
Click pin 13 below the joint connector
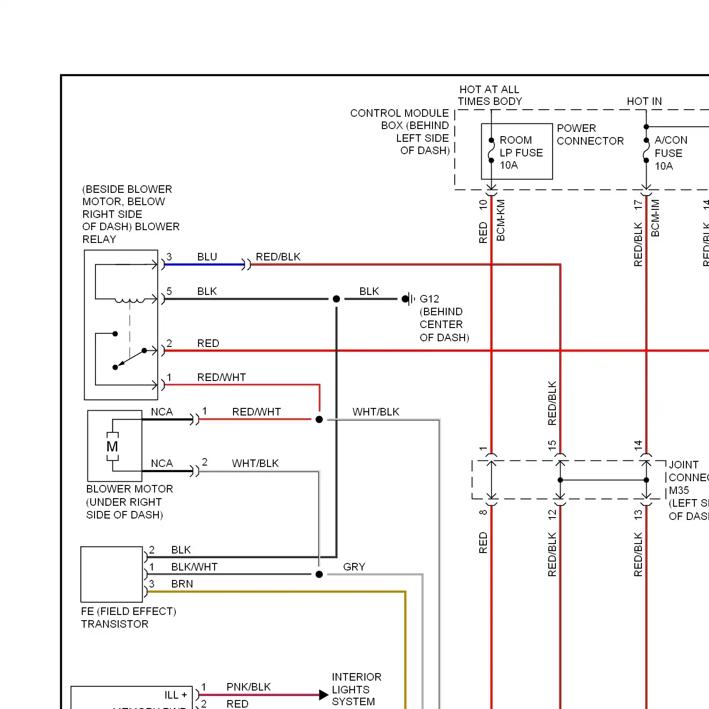(638, 515)
